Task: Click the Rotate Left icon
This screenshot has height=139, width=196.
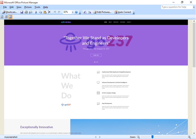Action: (x=85, y=12)
